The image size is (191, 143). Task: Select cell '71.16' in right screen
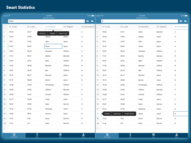(x=110, y=123)
